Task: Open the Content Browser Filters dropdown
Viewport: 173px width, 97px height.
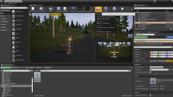Action: click(x=37, y=71)
